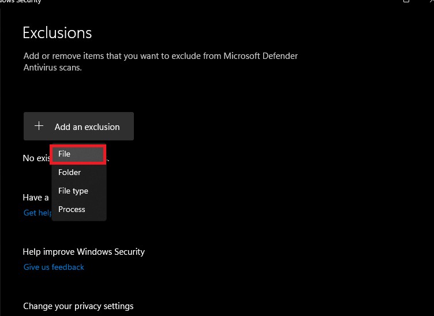
Task: Click the 'Add or remove items' description line
Action: tap(160, 56)
